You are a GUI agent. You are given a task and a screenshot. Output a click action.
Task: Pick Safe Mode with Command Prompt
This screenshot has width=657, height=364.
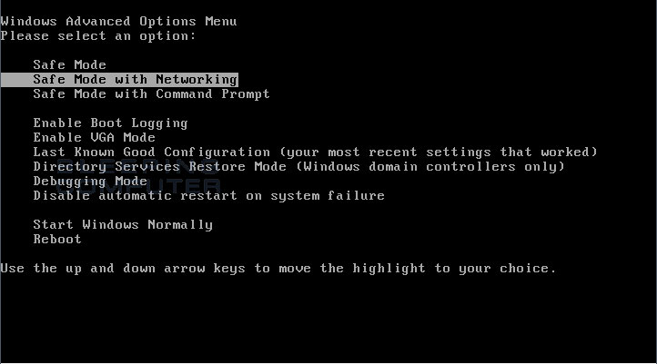(x=151, y=94)
